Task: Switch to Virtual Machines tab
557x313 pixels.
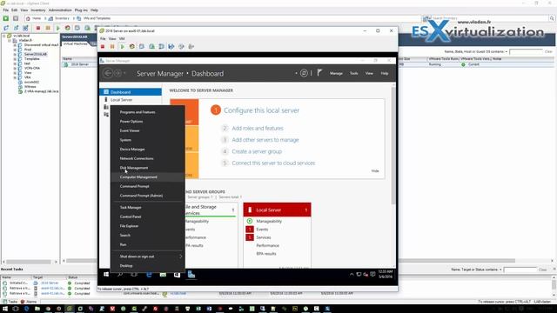Action: pyautogui.click(x=75, y=43)
